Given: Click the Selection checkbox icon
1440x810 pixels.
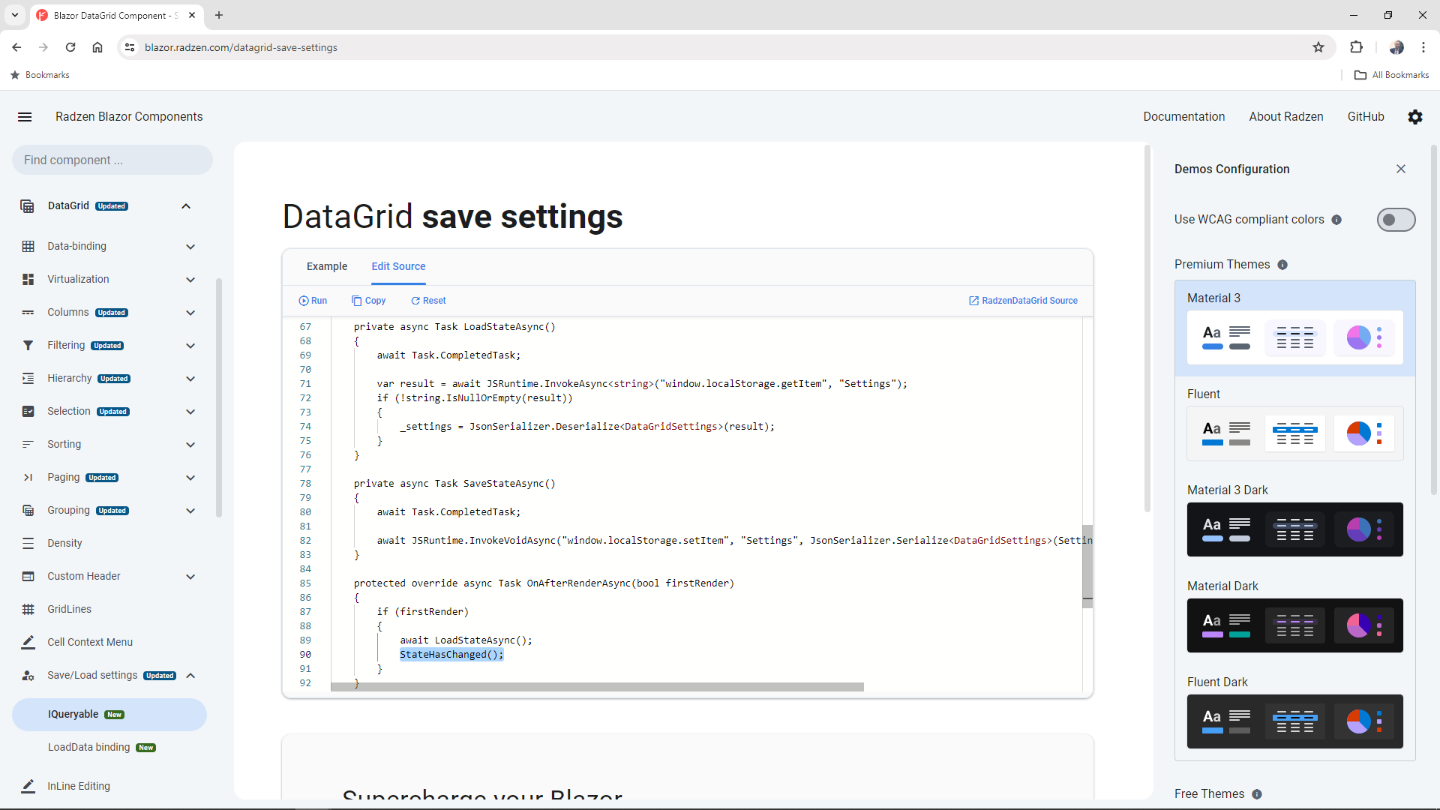Looking at the screenshot, I should point(28,411).
